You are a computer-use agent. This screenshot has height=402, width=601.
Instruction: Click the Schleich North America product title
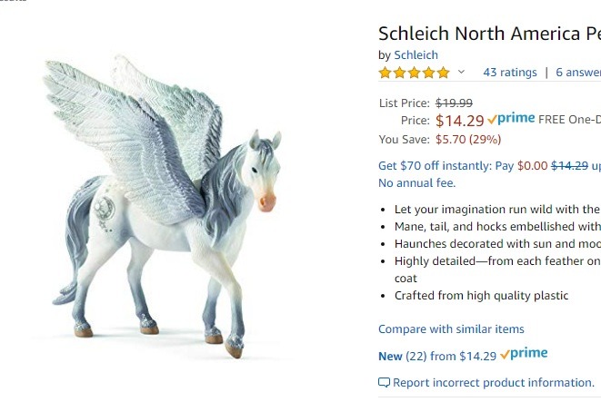(489, 34)
